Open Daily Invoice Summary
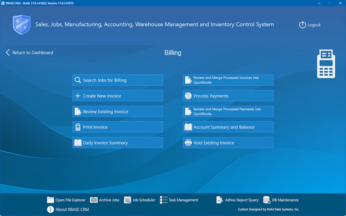The width and height of the screenshot is (346, 216). point(118,142)
